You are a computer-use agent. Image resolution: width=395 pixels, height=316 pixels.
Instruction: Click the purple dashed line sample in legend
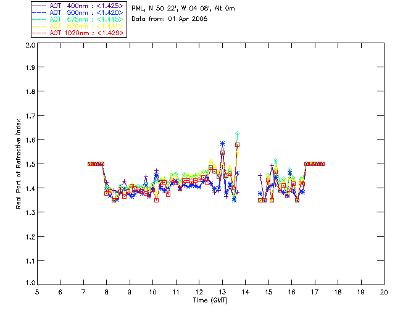pyautogui.click(x=39, y=6)
